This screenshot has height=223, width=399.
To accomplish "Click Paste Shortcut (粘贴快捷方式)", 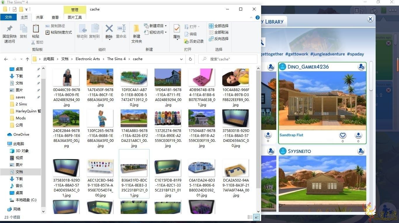I will 59,32.
